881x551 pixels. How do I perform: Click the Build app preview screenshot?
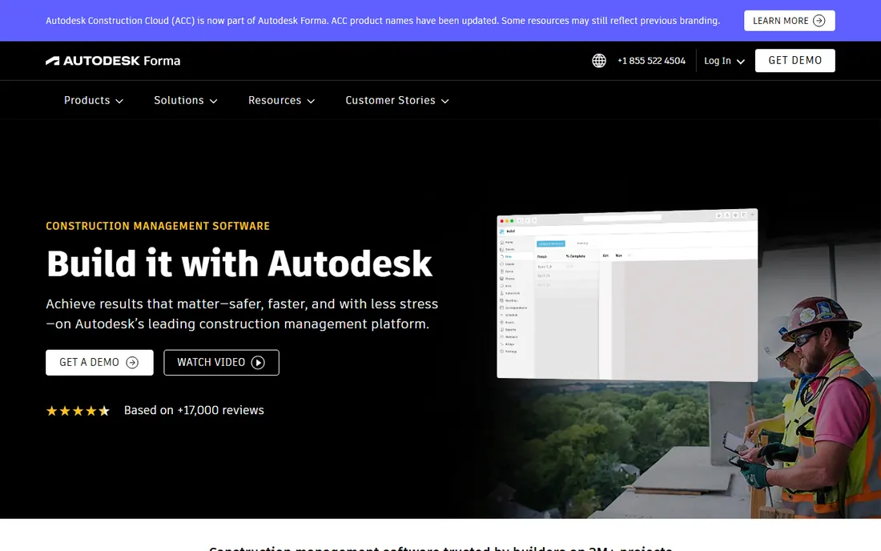tap(627, 296)
